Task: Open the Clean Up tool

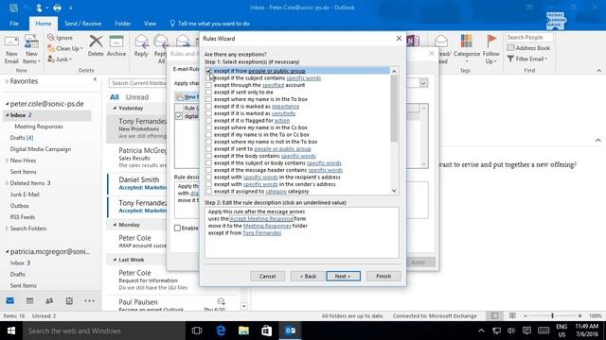Action: click(x=65, y=48)
